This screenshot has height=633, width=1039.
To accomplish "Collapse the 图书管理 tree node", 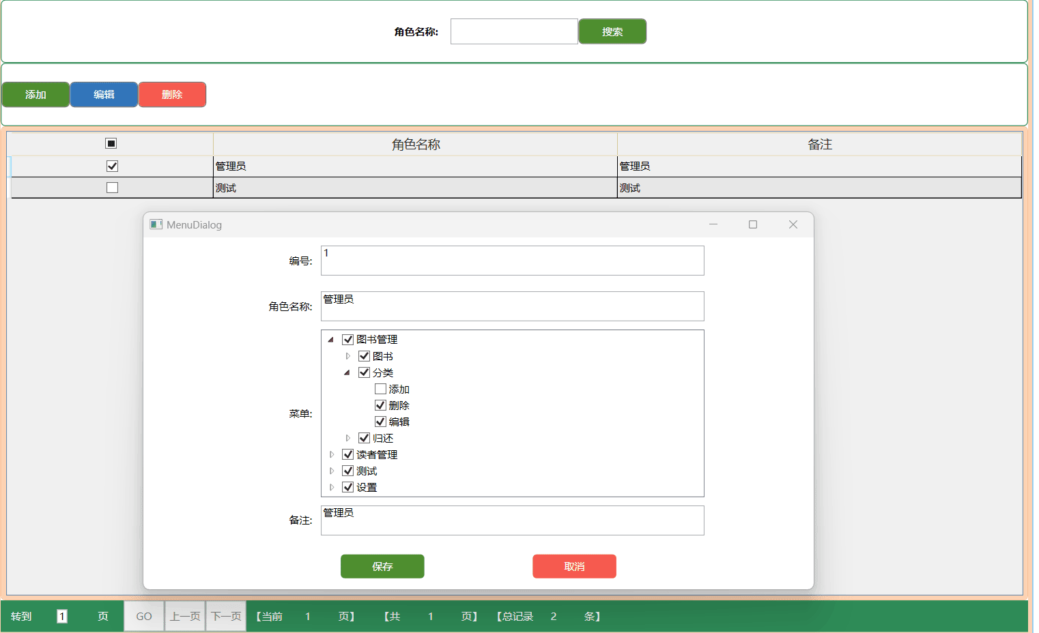I will click(x=331, y=340).
